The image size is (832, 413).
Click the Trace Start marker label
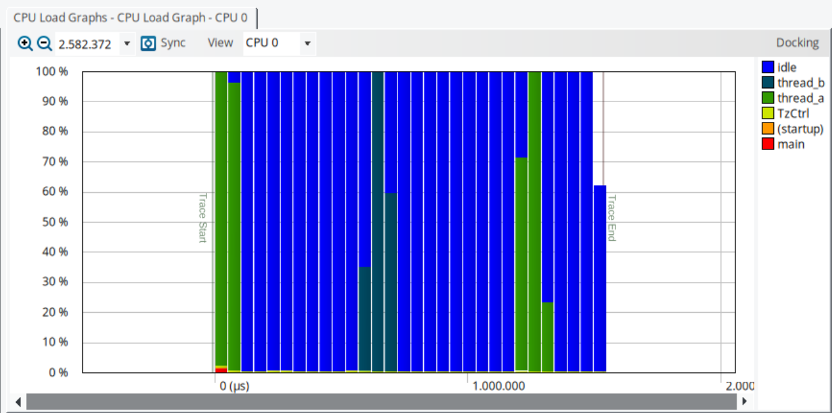tap(203, 218)
